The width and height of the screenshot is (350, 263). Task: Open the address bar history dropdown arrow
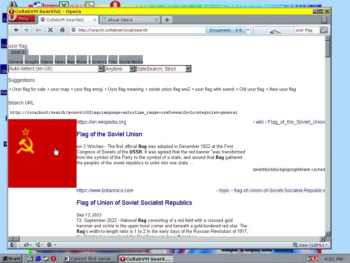[248, 30]
